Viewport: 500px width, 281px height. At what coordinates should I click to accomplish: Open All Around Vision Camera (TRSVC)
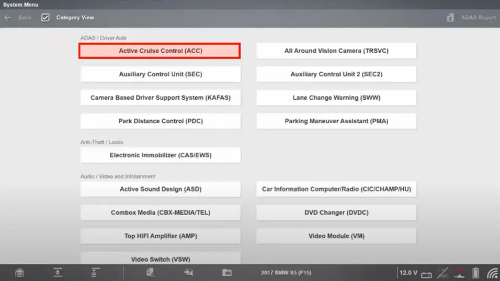point(336,51)
